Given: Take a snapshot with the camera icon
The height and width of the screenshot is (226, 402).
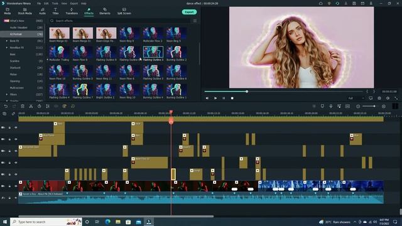Looking at the screenshot, I should click(379, 98).
